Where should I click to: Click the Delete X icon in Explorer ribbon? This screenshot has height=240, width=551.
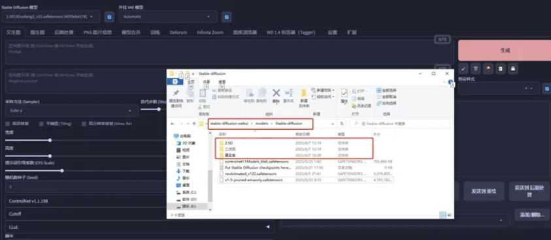click(276, 93)
